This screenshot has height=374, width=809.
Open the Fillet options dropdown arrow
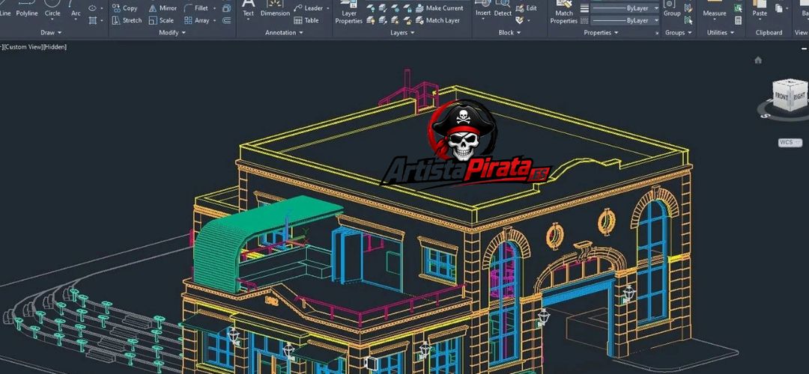[x=215, y=8]
